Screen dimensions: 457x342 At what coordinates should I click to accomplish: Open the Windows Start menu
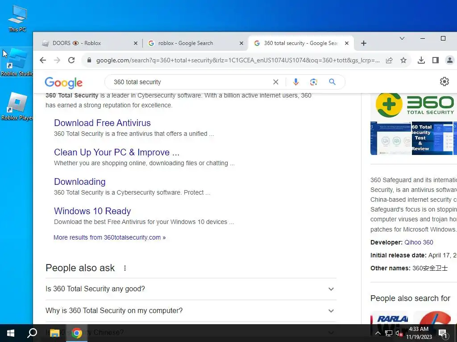(11, 333)
